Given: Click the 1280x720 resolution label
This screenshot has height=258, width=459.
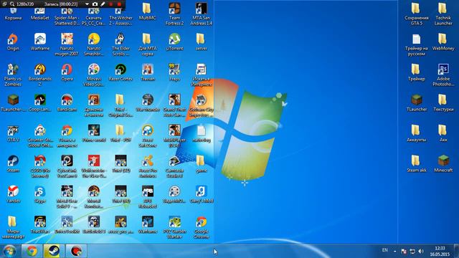Looking at the screenshot, I should tap(25, 4).
